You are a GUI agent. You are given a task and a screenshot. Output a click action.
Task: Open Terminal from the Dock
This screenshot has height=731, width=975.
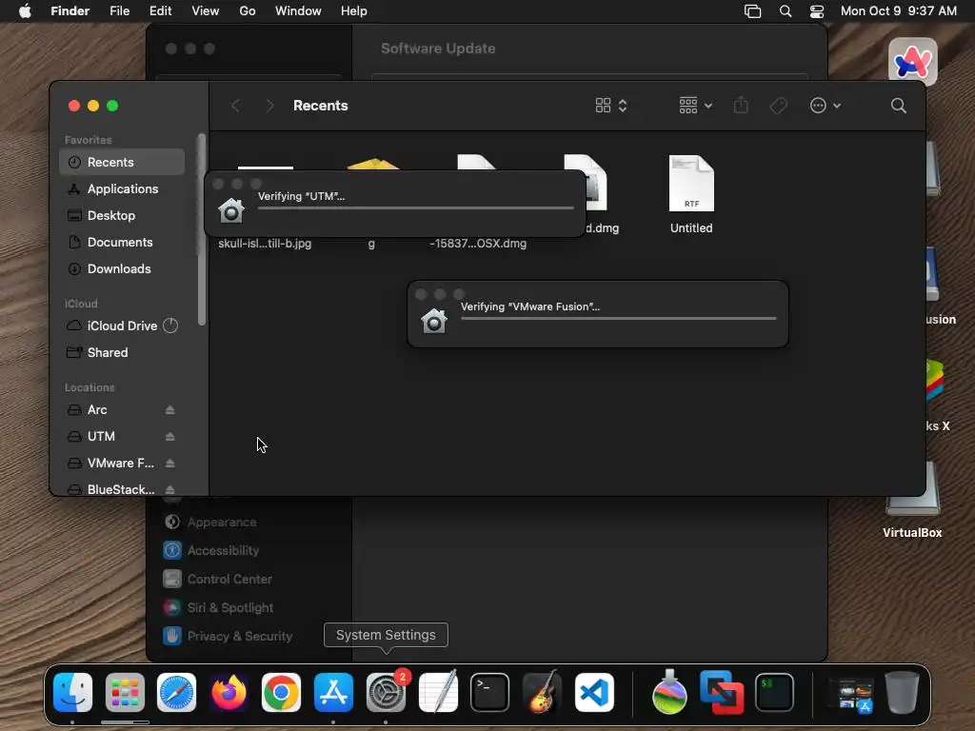[x=490, y=693]
